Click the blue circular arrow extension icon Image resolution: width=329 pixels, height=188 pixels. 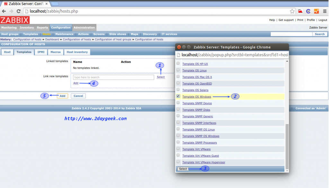pos(308,11)
